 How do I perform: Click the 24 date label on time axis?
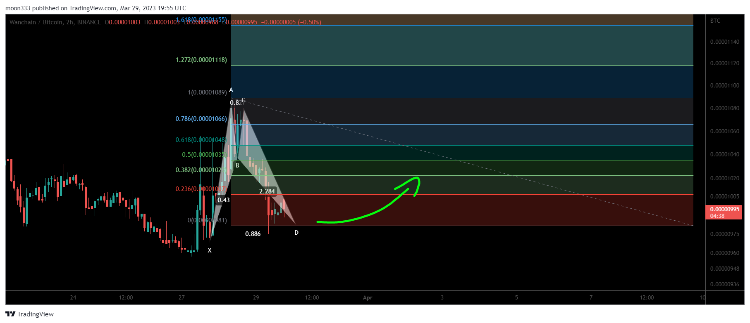73,297
